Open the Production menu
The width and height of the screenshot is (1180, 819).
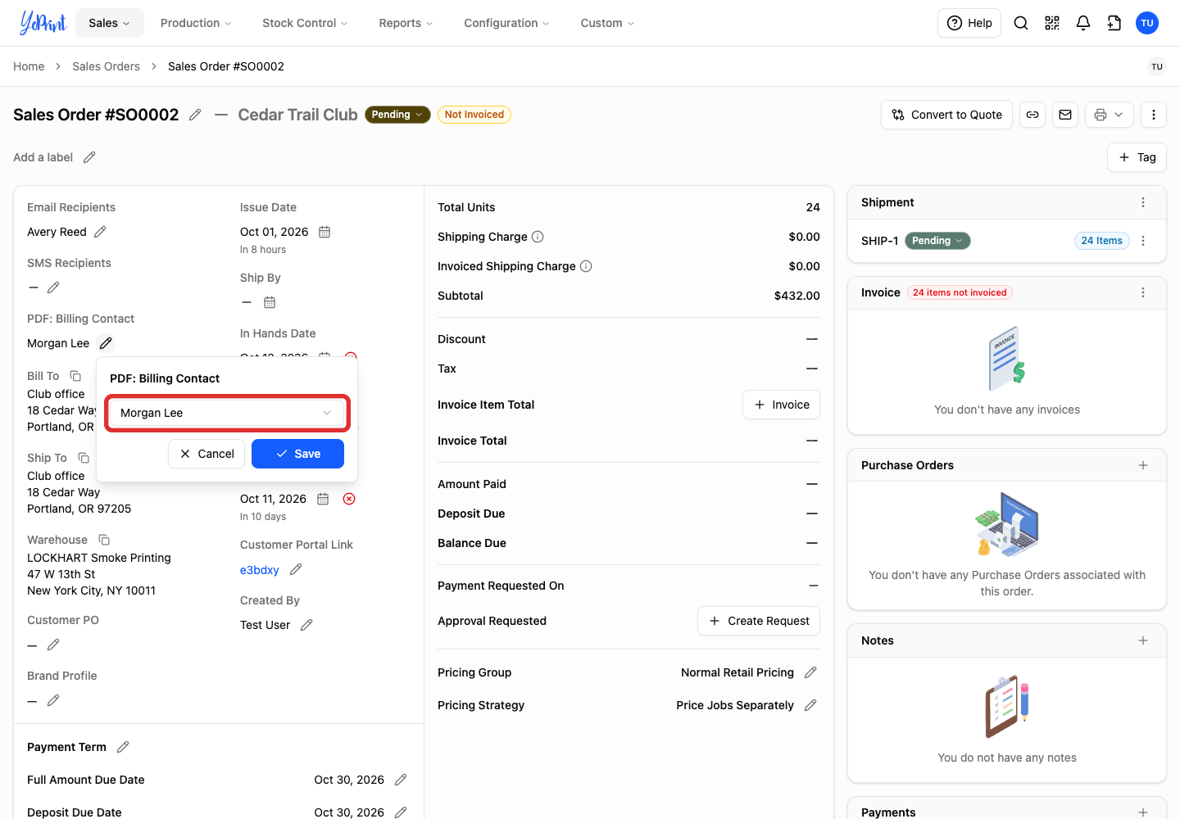(x=196, y=23)
